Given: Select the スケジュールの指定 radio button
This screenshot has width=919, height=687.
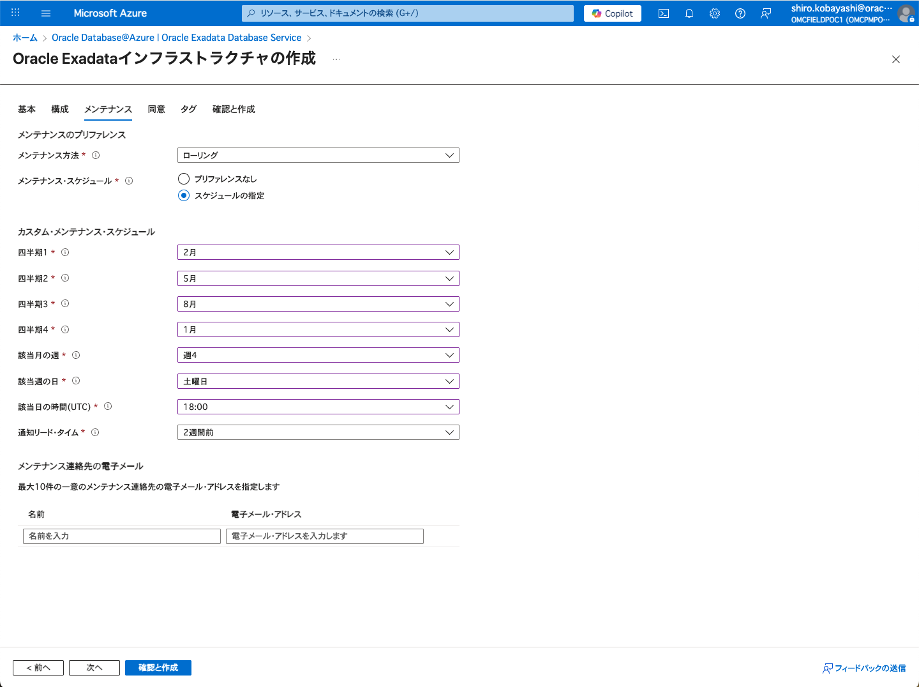Looking at the screenshot, I should pos(184,195).
